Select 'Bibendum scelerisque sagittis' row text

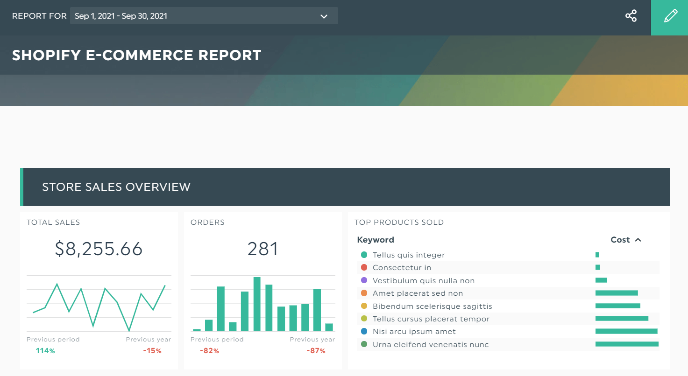(433, 306)
